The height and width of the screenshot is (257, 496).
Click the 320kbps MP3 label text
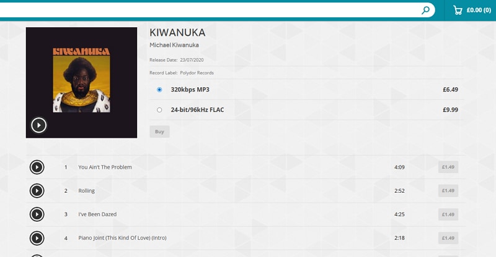[x=190, y=90]
